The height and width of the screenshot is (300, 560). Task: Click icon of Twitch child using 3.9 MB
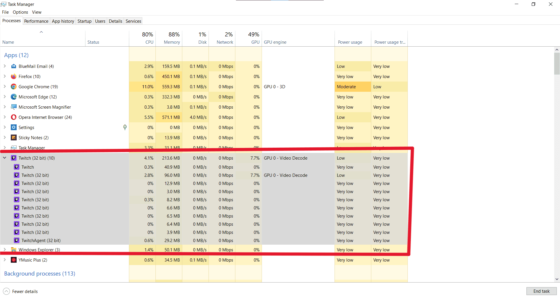pyautogui.click(x=17, y=232)
